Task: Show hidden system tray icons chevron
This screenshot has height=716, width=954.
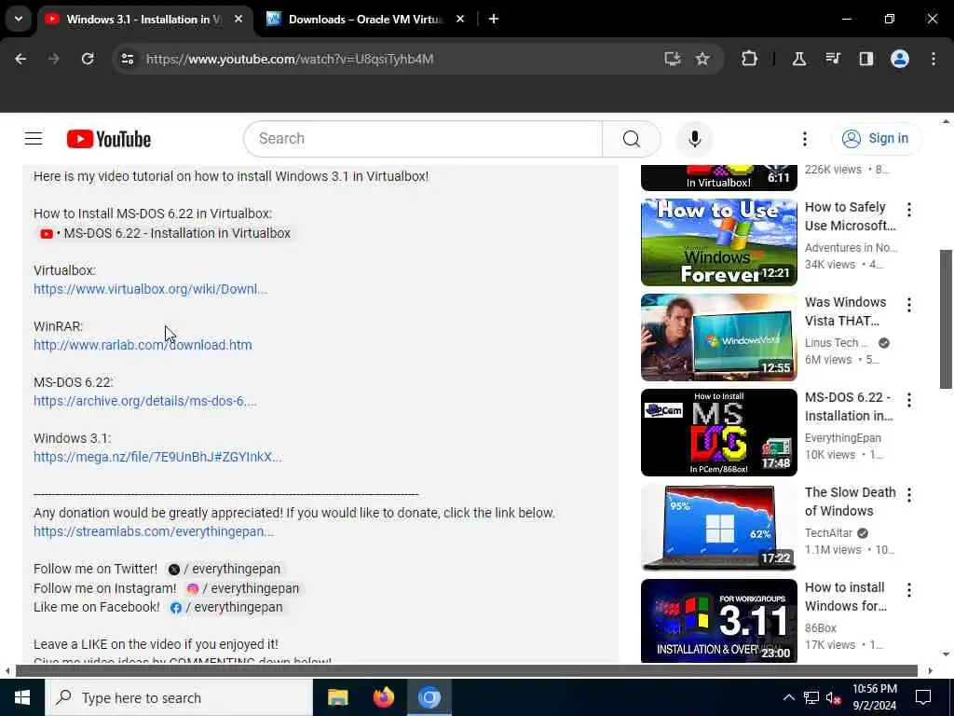Action: 788,697
